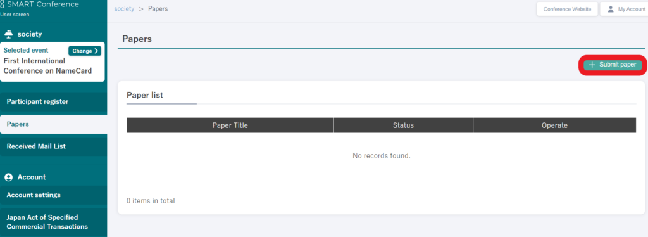Click the Status column header
The height and width of the screenshot is (237, 648).
[x=403, y=125]
